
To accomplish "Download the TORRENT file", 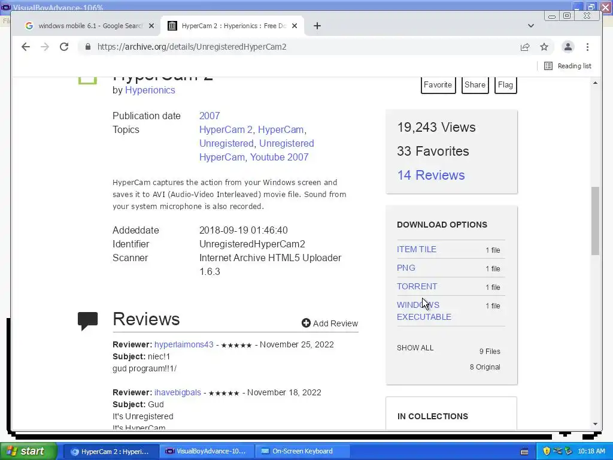I will tap(417, 286).
